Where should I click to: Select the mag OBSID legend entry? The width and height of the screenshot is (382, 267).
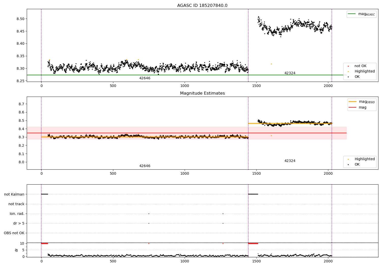362,102
